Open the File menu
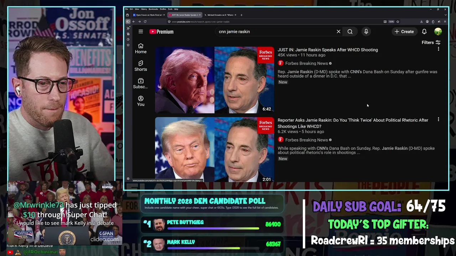456x256 pixels. 126,9
